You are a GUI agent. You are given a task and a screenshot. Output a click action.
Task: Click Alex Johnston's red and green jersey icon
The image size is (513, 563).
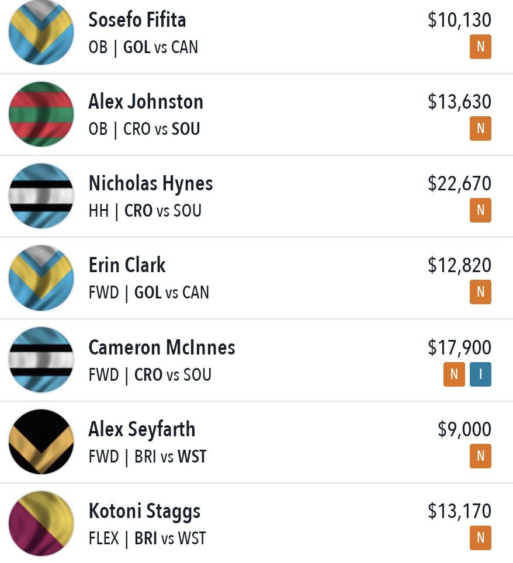pyautogui.click(x=41, y=114)
